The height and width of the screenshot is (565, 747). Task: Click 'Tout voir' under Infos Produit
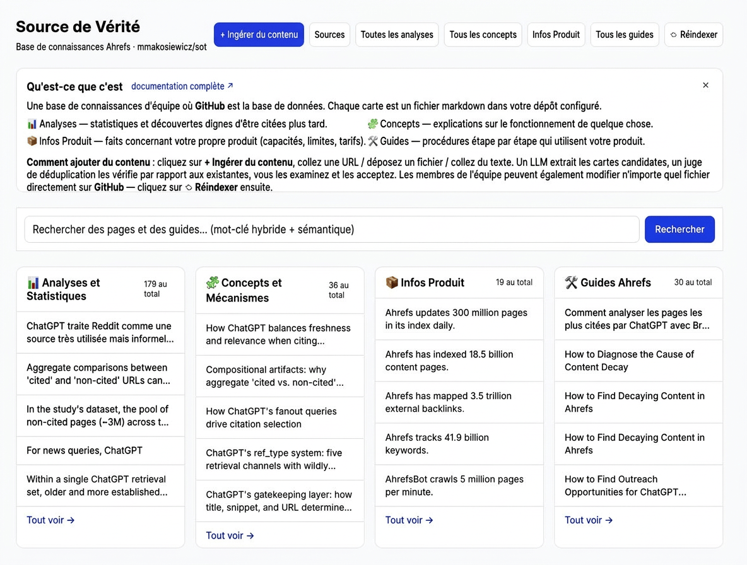click(x=409, y=520)
